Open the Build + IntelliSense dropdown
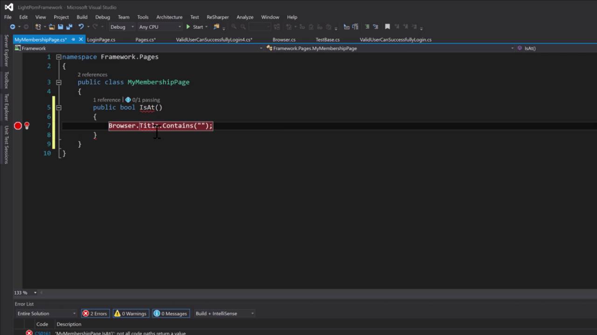Screen dimensions: 597x335 tap(224, 314)
